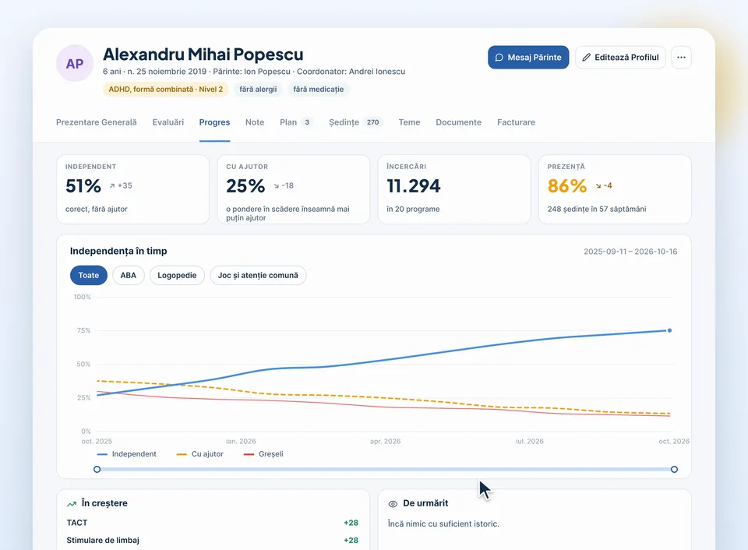The height and width of the screenshot is (550, 748).
Task: Open the Prezentare Generală tab
Action: (97, 122)
